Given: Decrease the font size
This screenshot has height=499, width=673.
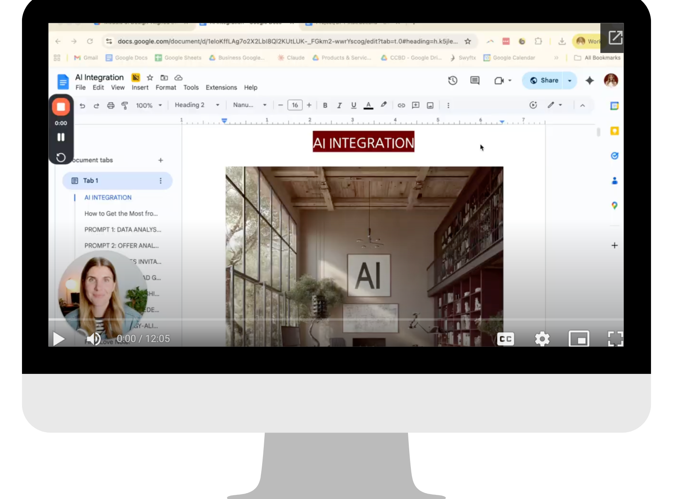Looking at the screenshot, I should point(280,105).
